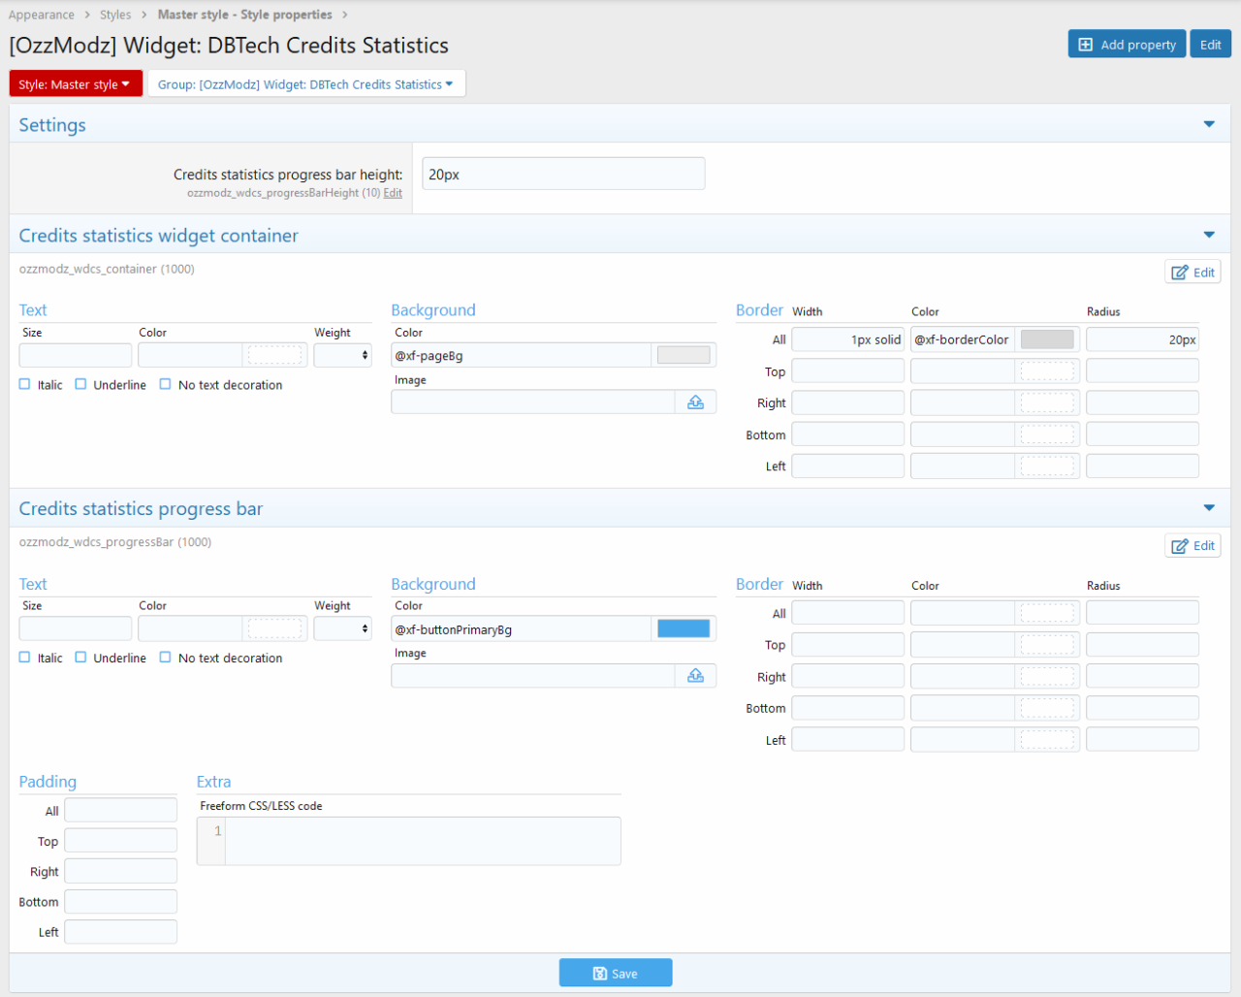Click the pencil Edit icon for ozzmodz_wdcs_progressBar
Viewport: 1241px width, 997px height.
coord(1180,546)
